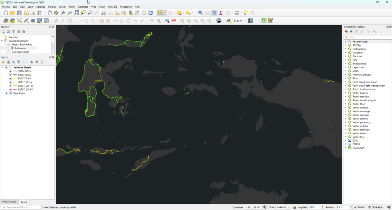Uncheck the SUTM 20 kV layer checkbox

(10, 71)
